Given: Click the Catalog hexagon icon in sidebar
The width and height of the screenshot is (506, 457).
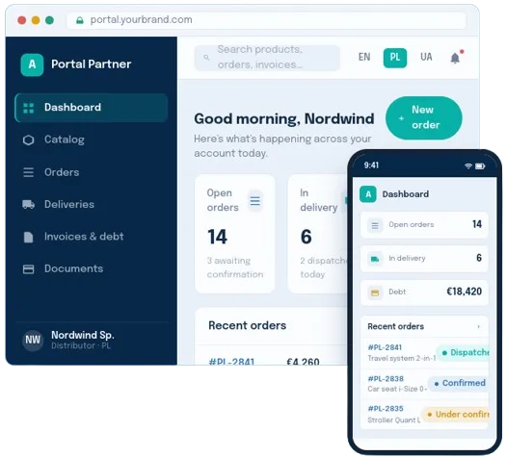Looking at the screenshot, I should click(x=28, y=140).
